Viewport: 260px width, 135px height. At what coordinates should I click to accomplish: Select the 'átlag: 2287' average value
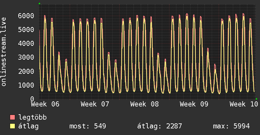(160, 126)
